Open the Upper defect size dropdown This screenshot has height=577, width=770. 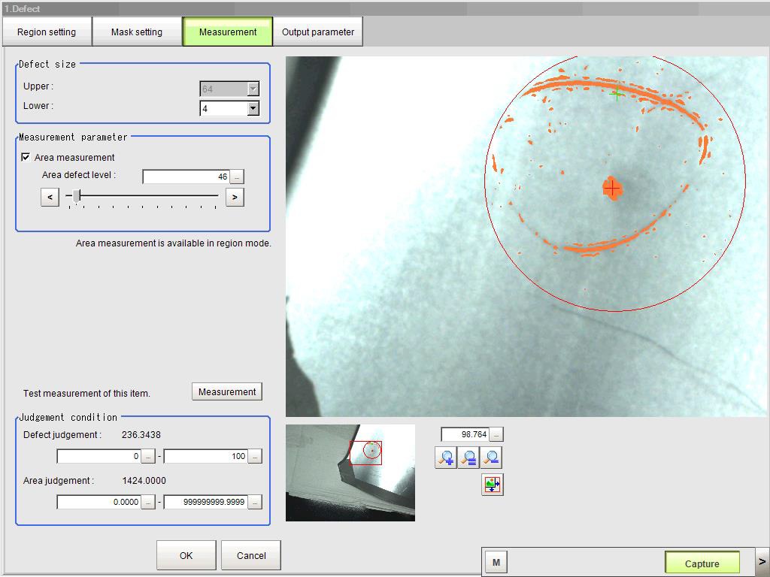click(253, 89)
